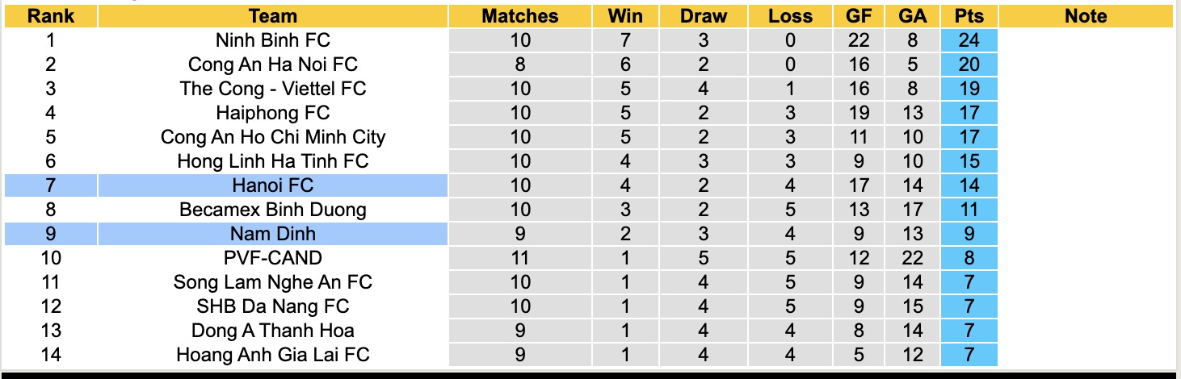The width and height of the screenshot is (1181, 379).
Task: Click the GF column header
Action: point(859,16)
